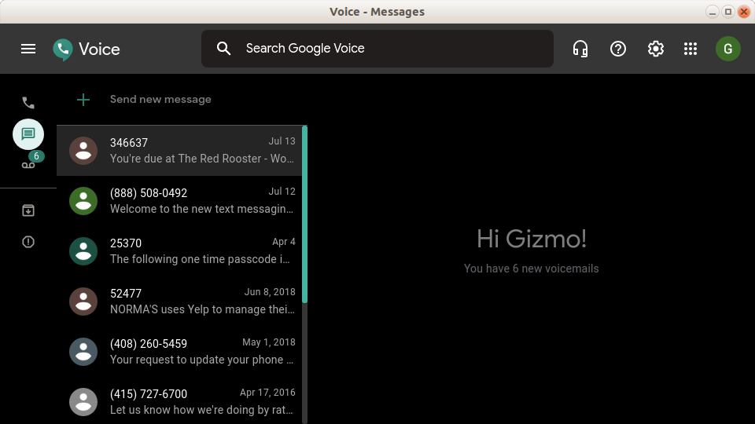Open the Archive folder icon
The width and height of the screenshot is (755, 424).
(x=28, y=210)
